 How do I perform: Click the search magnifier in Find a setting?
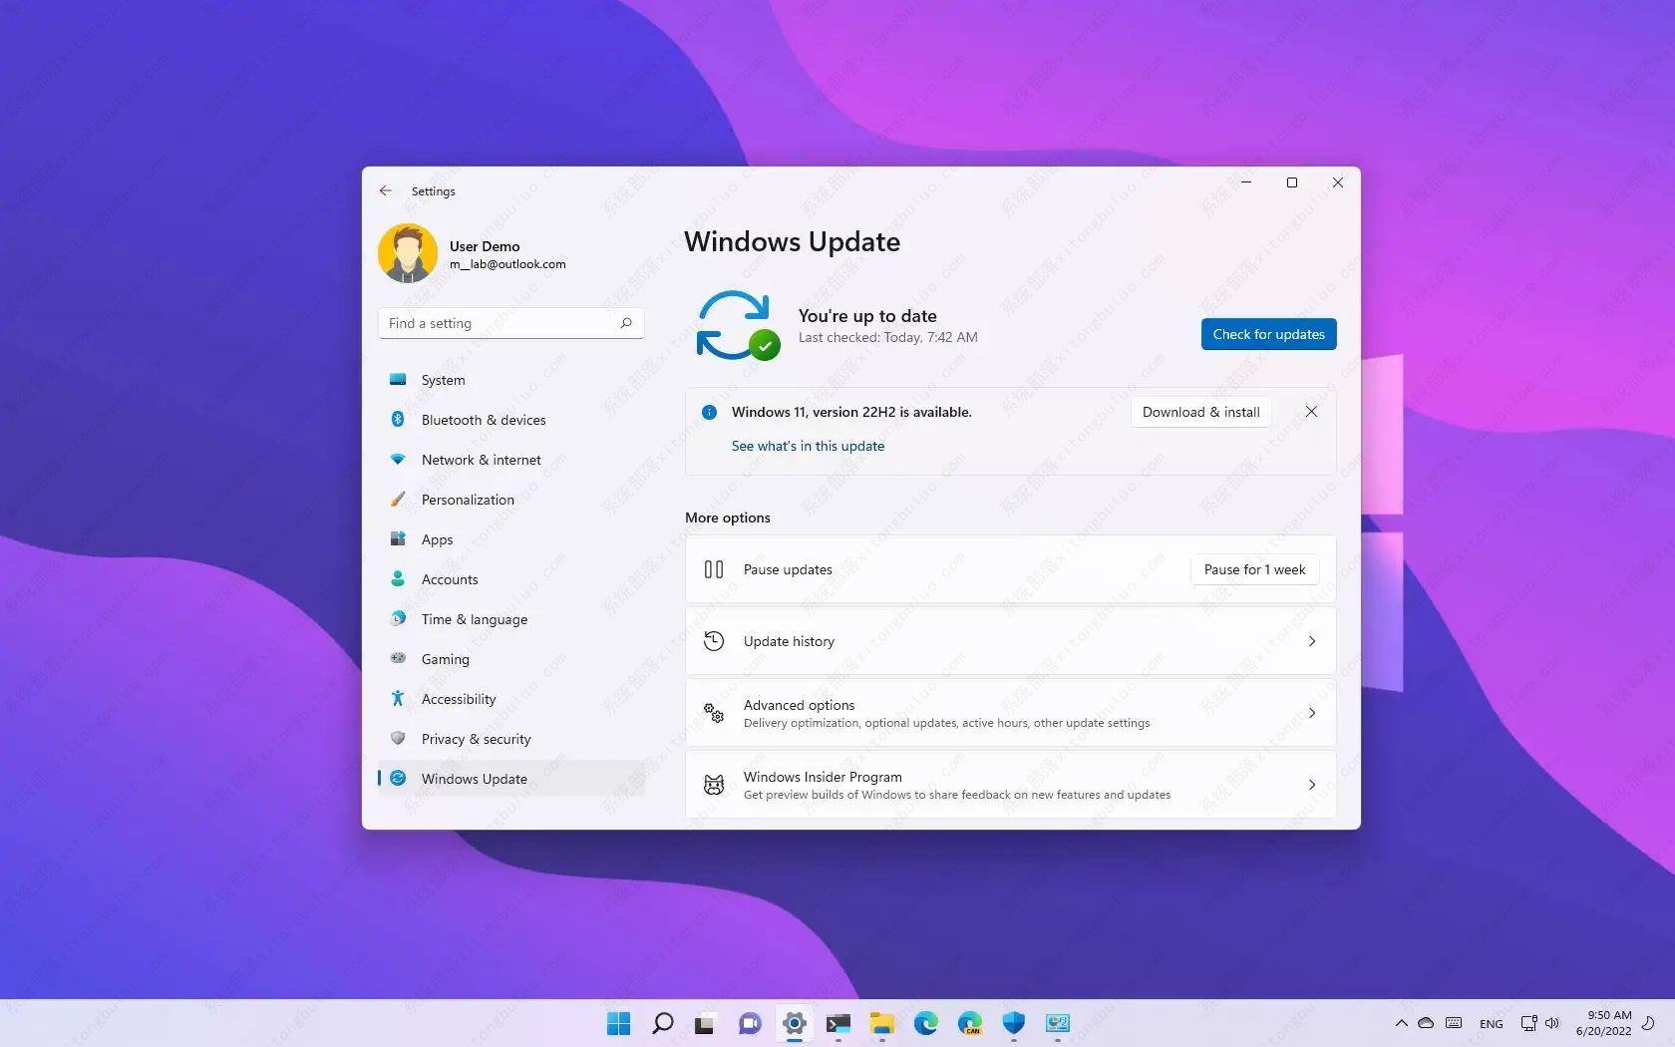point(626,323)
